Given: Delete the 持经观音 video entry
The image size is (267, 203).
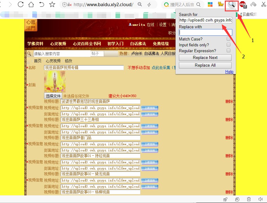Looking at the screenshot, I should [x=229, y=156].
